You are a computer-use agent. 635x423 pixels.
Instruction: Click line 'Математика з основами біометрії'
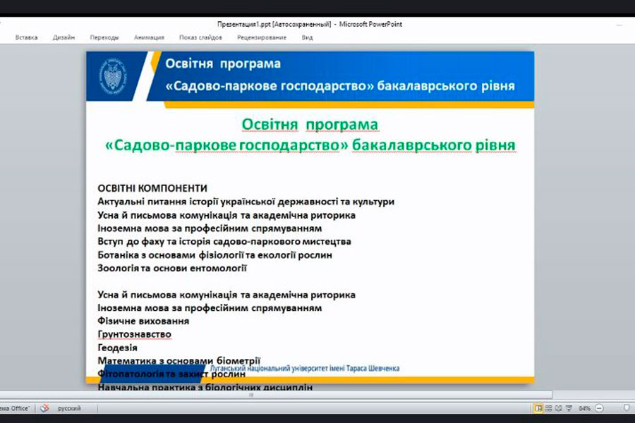(179, 360)
